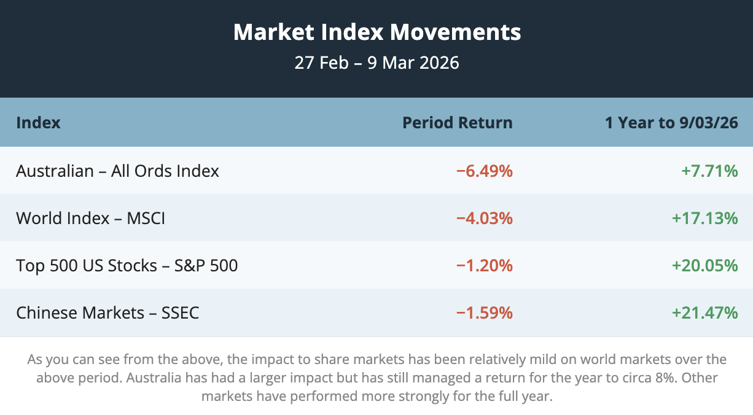The image size is (753, 415).
Task: Click the 1 Year to 9/03/26 header
Action: click(x=671, y=123)
